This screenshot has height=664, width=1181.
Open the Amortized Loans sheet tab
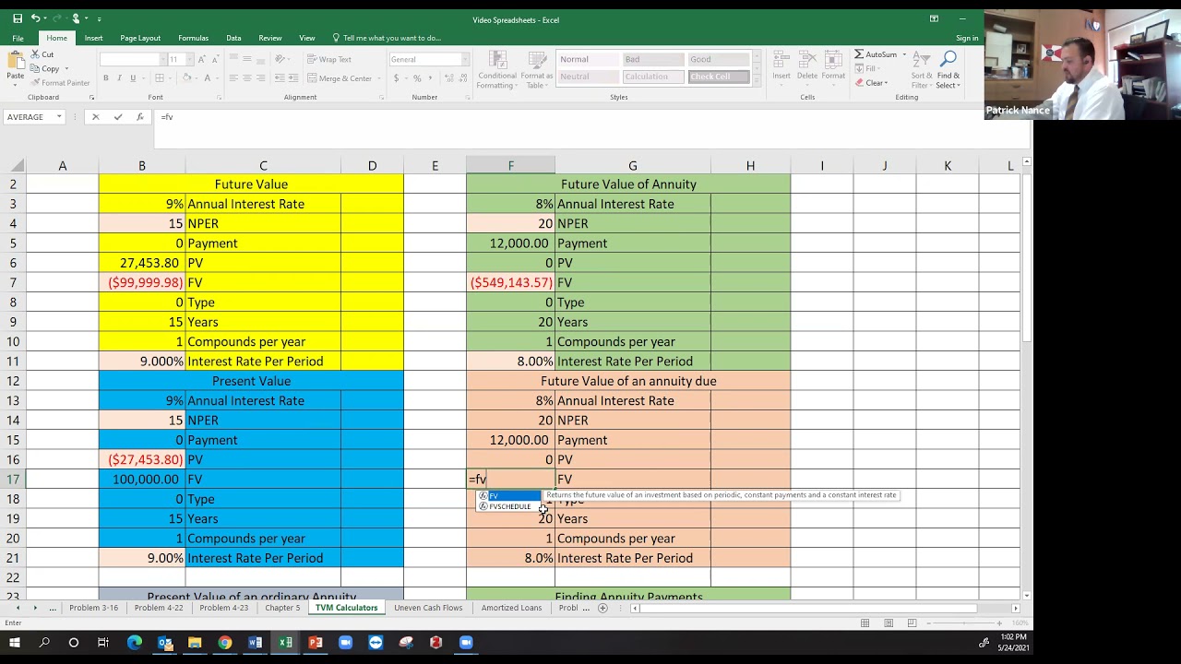coord(511,608)
